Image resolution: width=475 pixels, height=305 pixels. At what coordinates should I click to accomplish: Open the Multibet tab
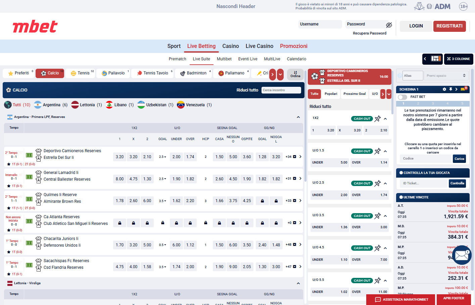(224, 59)
